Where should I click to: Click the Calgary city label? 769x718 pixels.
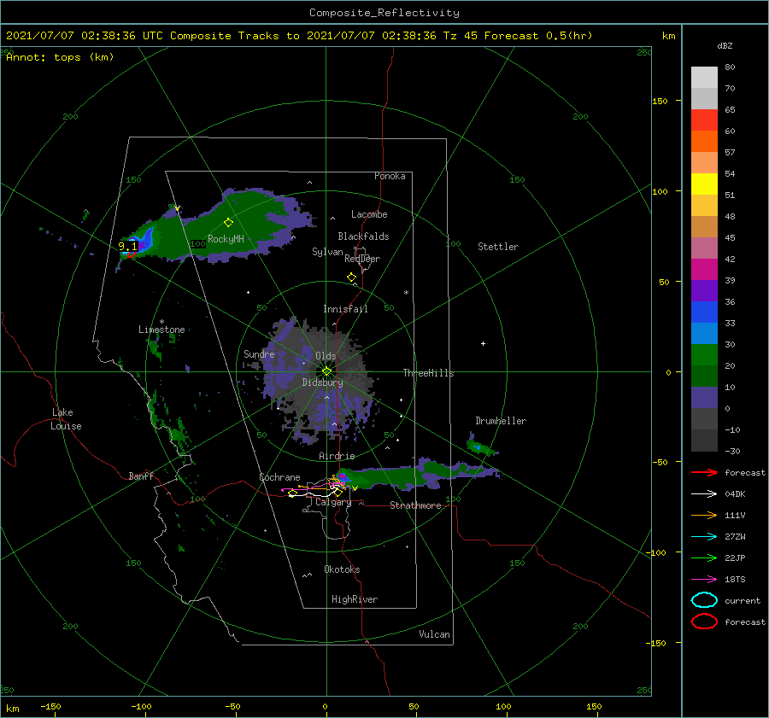(x=333, y=502)
